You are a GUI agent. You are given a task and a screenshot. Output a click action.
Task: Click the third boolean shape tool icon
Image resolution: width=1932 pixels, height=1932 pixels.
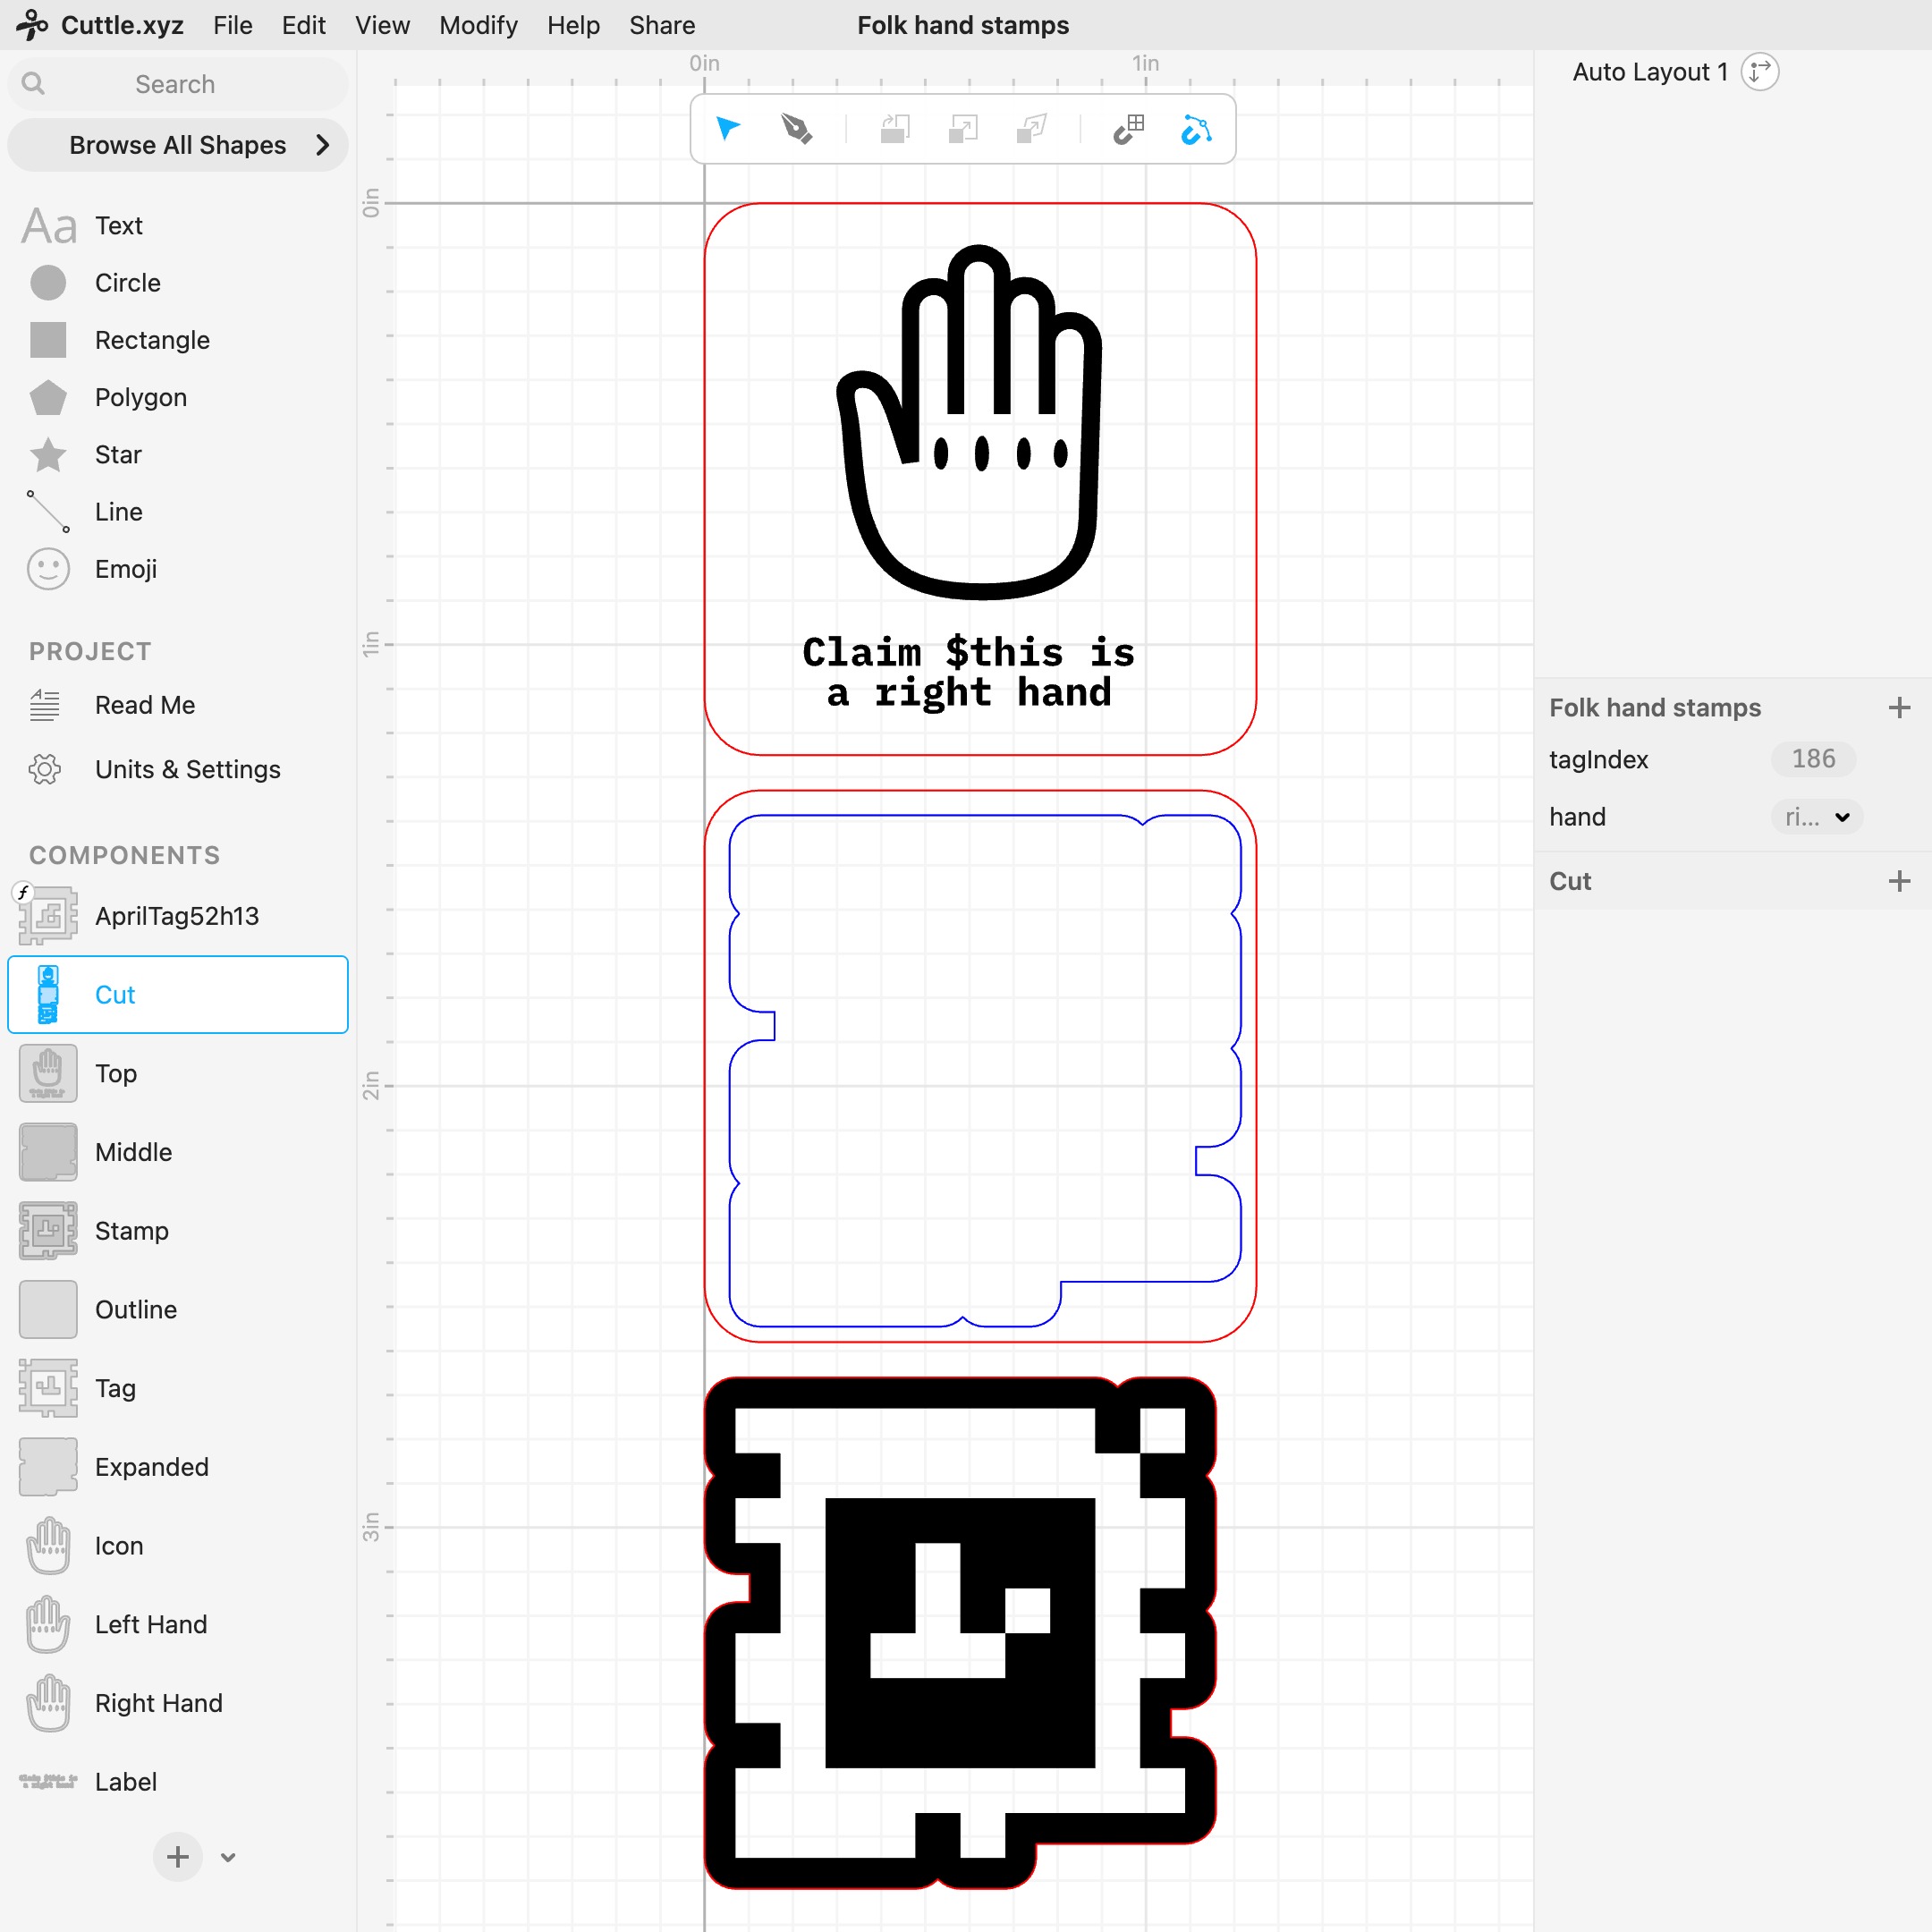pyautogui.click(x=1031, y=129)
